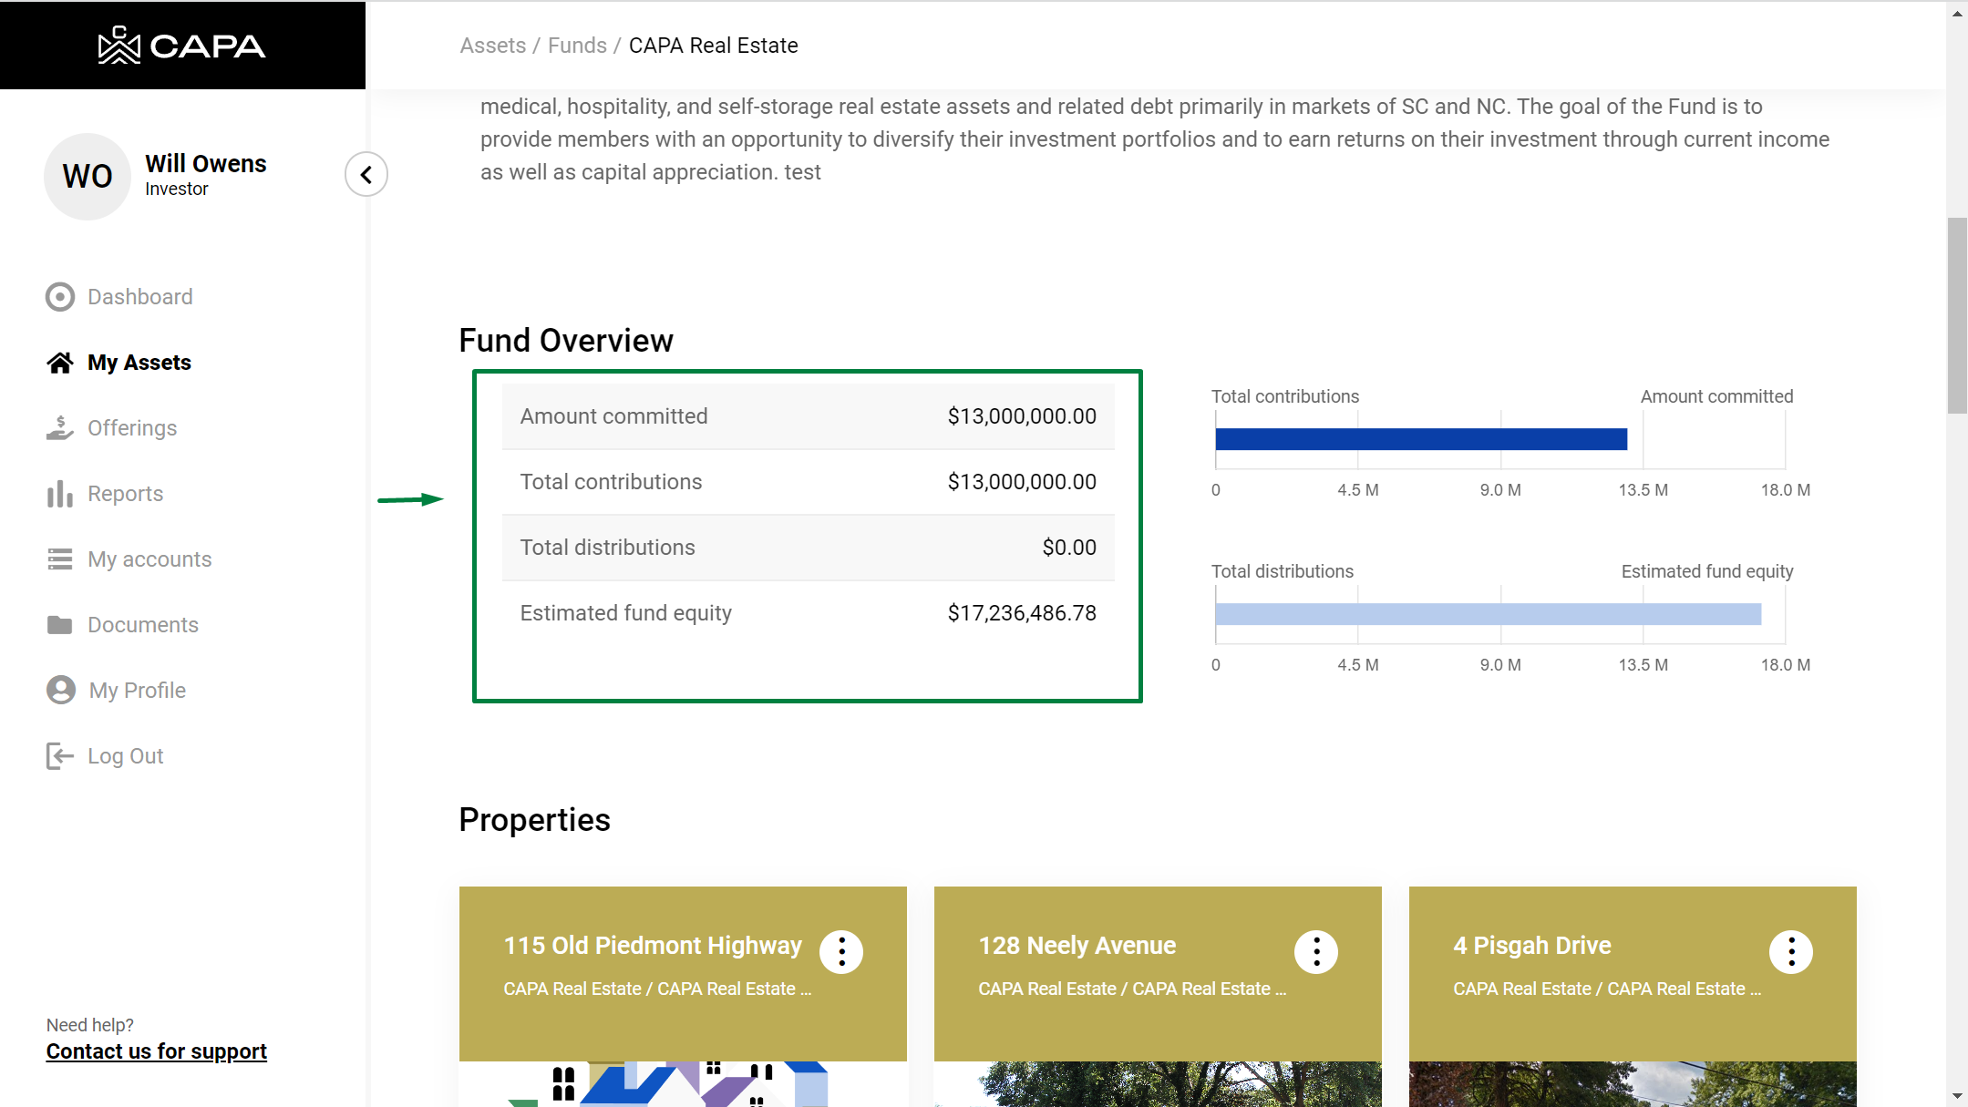Open three-dot menu for 128 Neely Avenue
Image resolution: width=1968 pixels, height=1107 pixels.
pyautogui.click(x=1316, y=952)
